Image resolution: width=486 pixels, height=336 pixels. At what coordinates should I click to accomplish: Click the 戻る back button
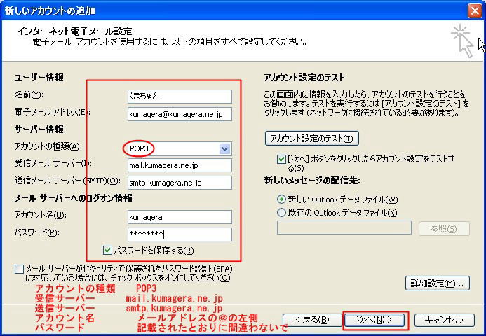pyautogui.click(x=313, y=320)
